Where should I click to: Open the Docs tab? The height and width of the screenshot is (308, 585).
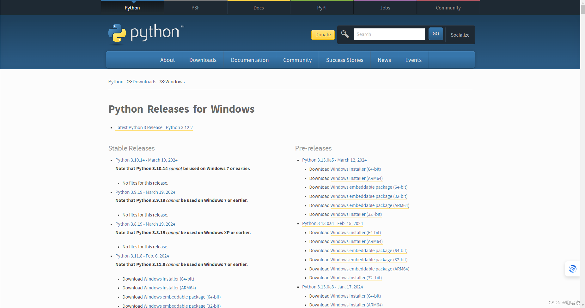tap(258, 7)
